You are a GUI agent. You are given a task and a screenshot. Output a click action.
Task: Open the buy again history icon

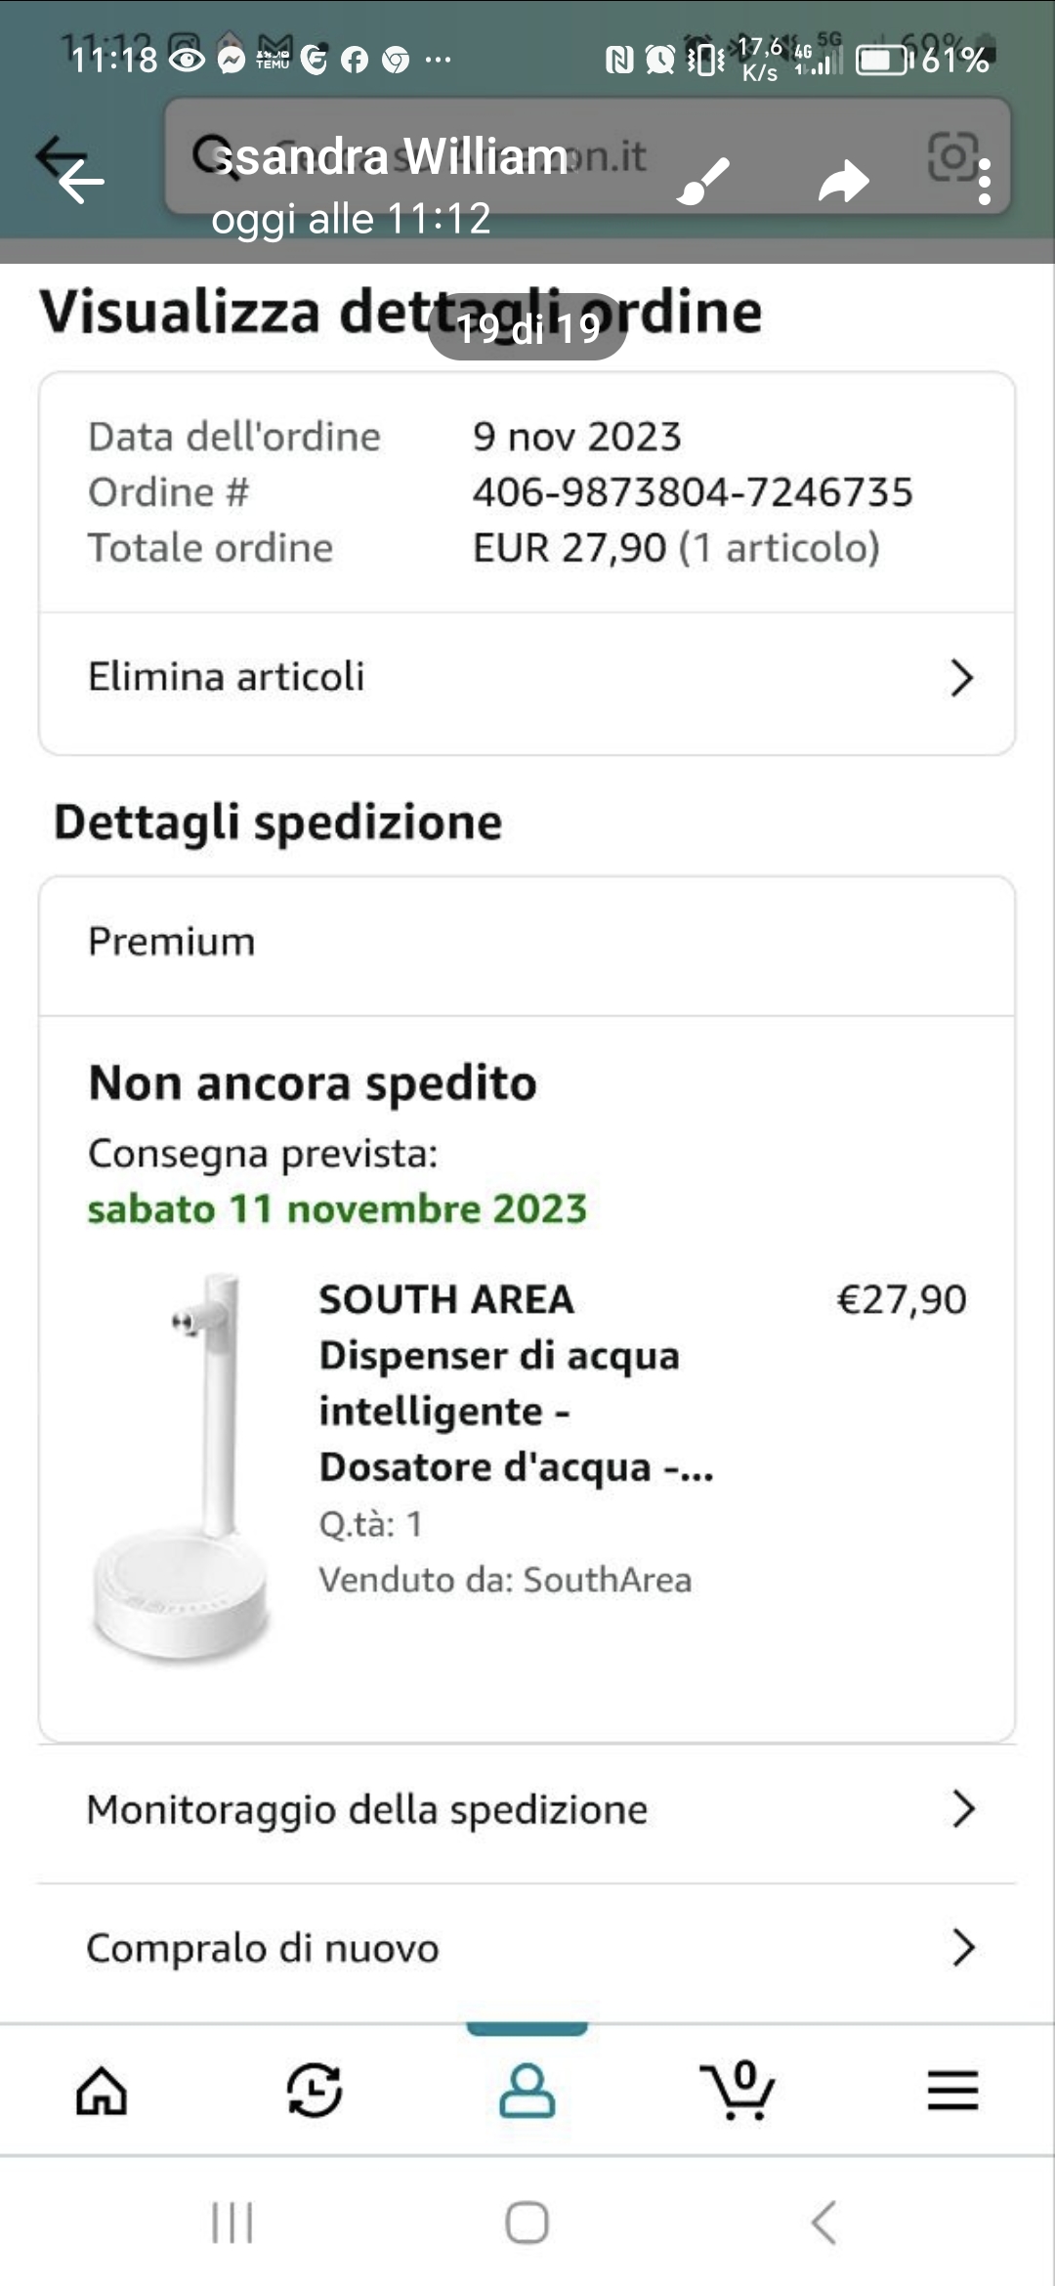(315, 2091)
